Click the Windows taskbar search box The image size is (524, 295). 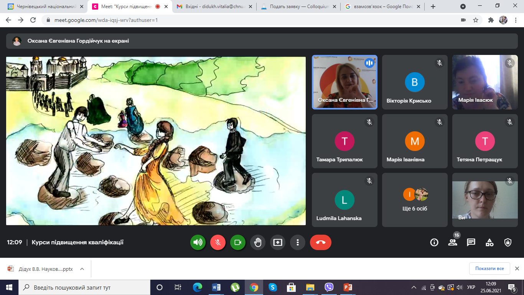(x=84, y=287)
